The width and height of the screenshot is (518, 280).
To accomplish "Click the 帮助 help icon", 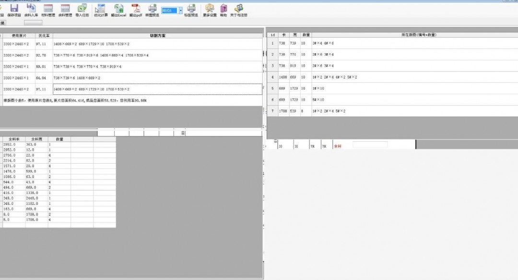I will pyautogui.click(x=224, y=10).
